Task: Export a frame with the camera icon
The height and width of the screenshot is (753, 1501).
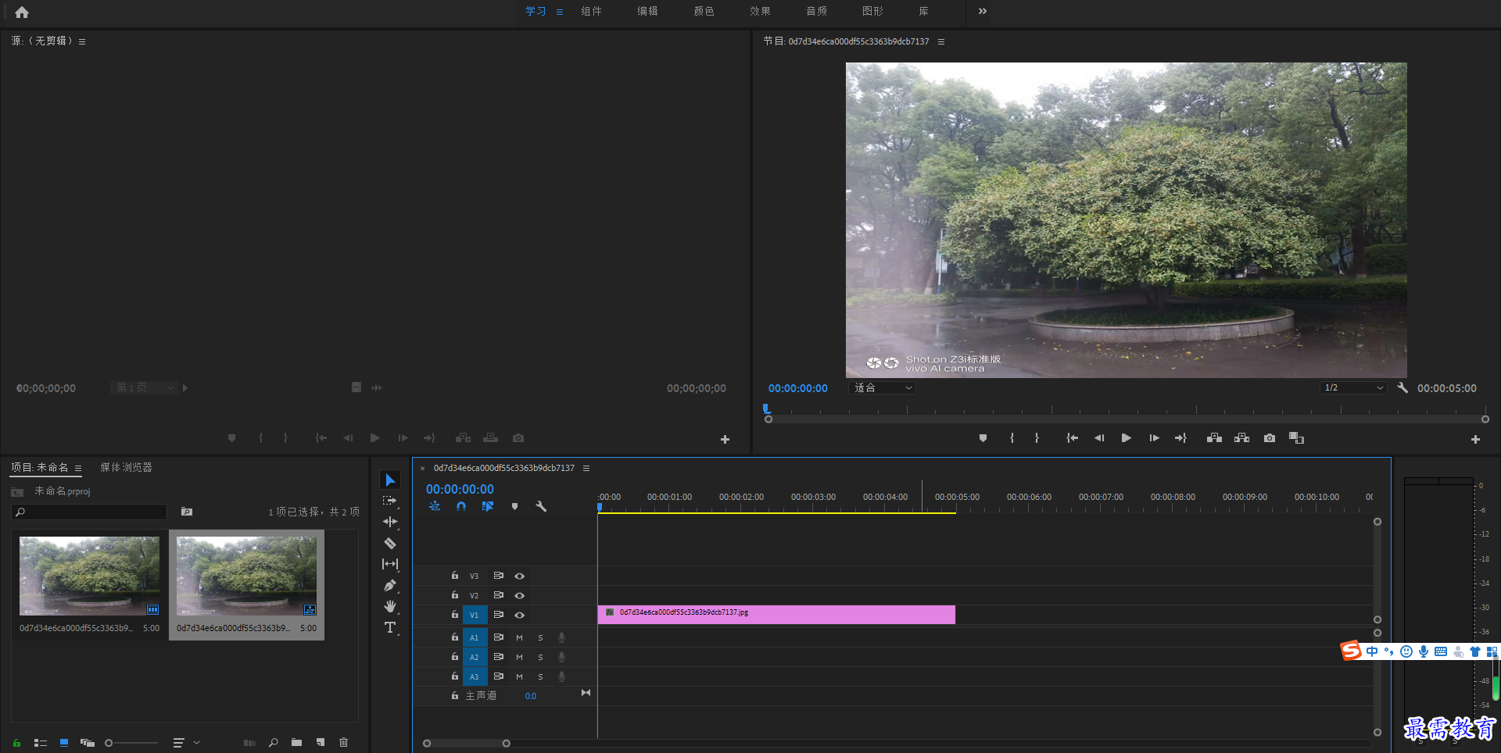Action: point(1270,438)
